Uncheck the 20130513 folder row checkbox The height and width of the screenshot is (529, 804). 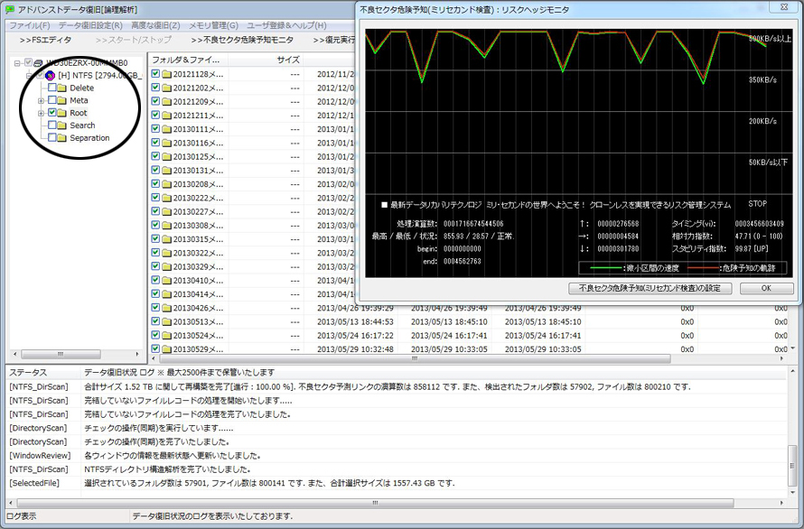155,321
